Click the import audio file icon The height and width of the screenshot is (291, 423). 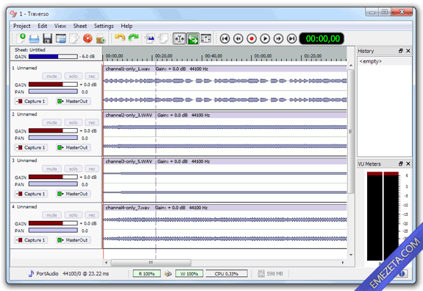click(150, 38)
